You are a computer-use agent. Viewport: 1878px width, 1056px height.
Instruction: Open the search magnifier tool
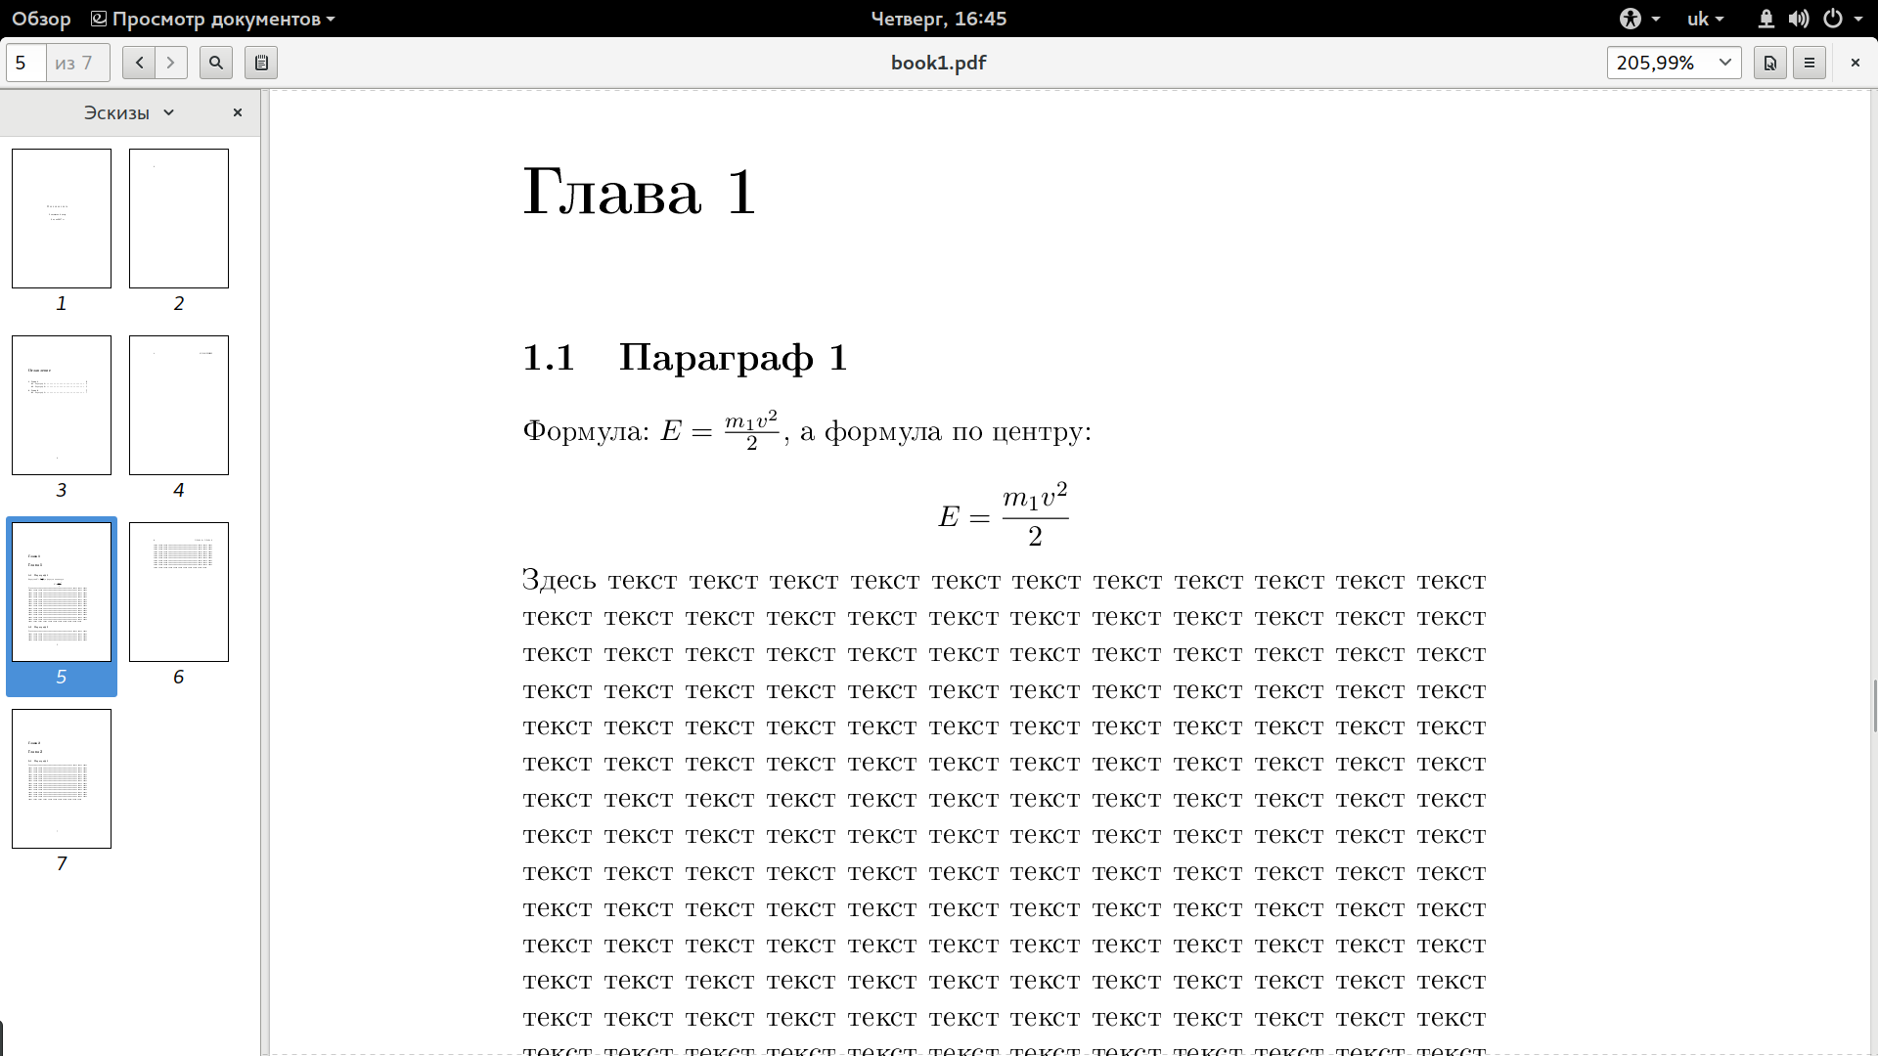coord(216,63)
